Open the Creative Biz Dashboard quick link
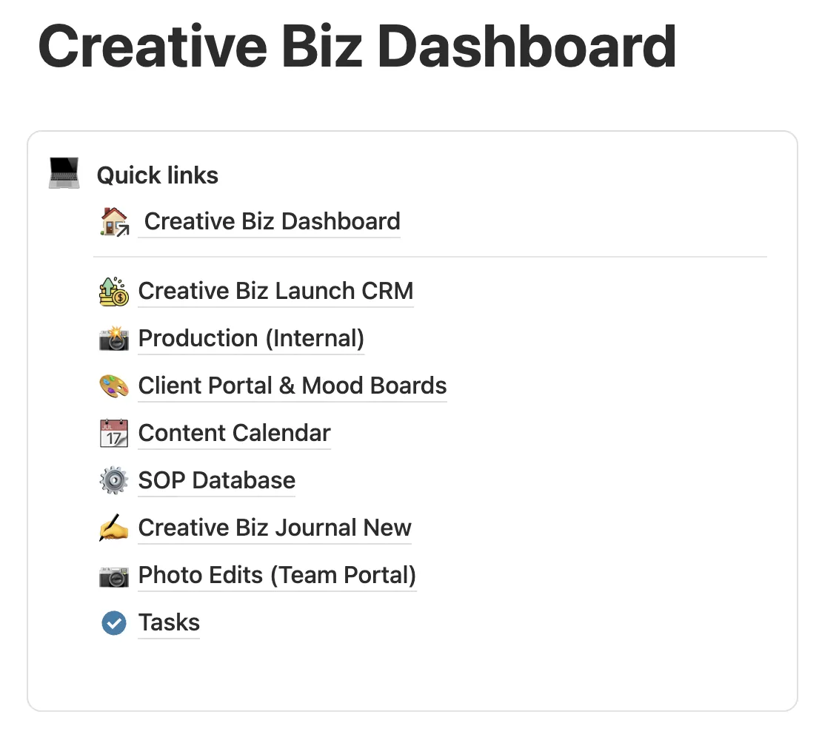The height and width of the screenshot is (737, 819). click(x=272, y=221)
